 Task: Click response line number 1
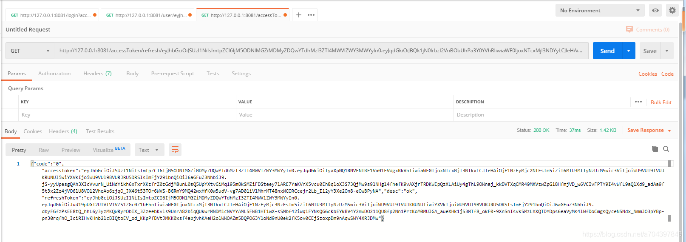point(18,164)
